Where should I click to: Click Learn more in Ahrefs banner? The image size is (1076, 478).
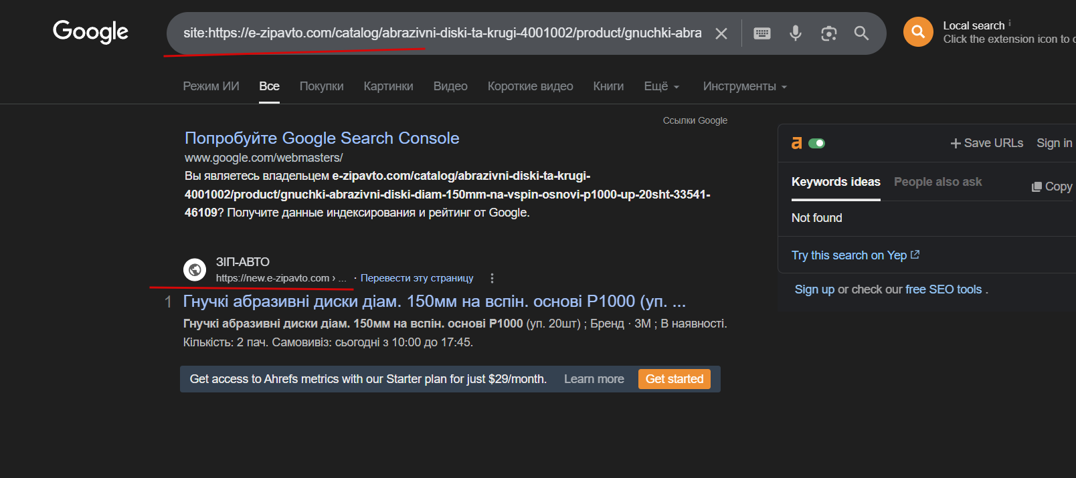594,379
